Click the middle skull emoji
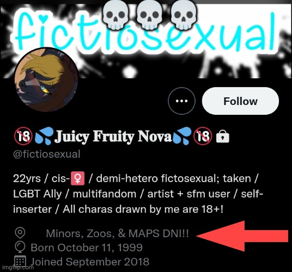292x272 pixels. (149, 16)
